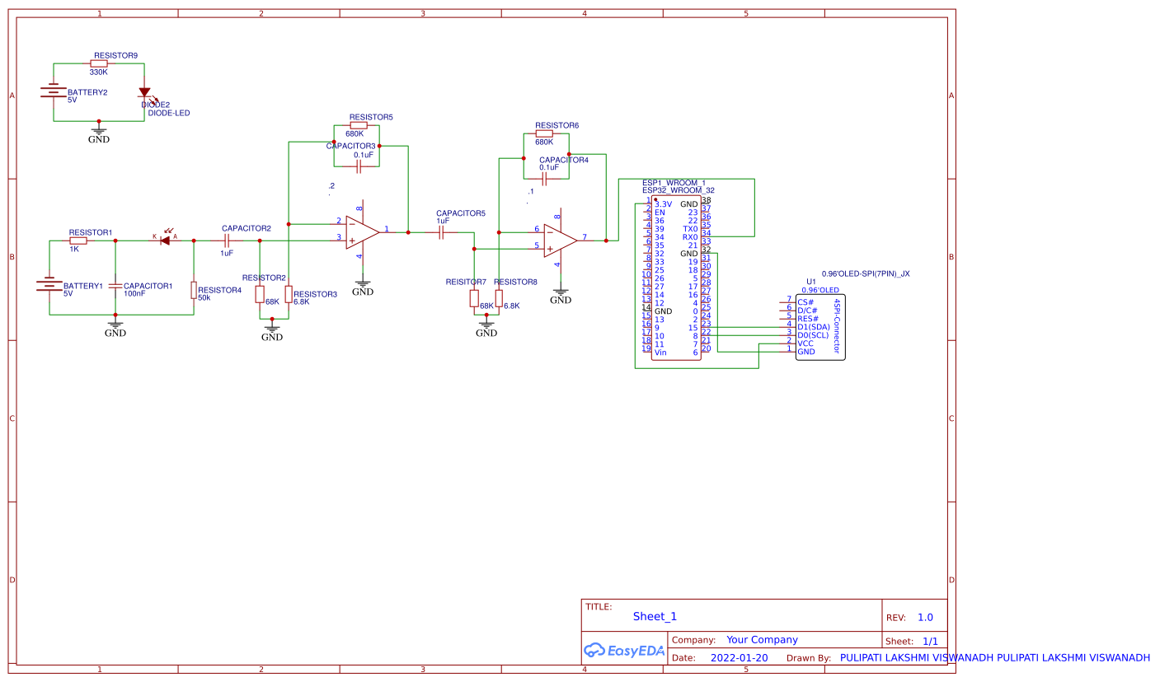Select the REV 1.0 value
Image resolution: width=1174 pixels, height=682 pixels.
pyautogui.click(x=926, y=616)
